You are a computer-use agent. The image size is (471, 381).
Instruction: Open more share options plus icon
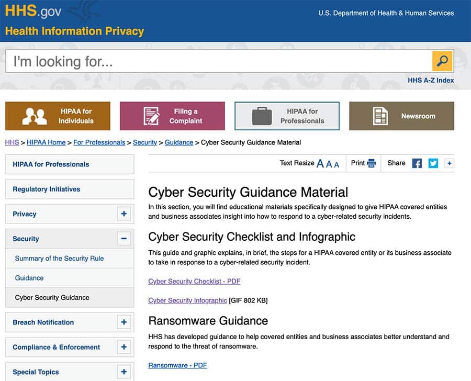(449, 163)
